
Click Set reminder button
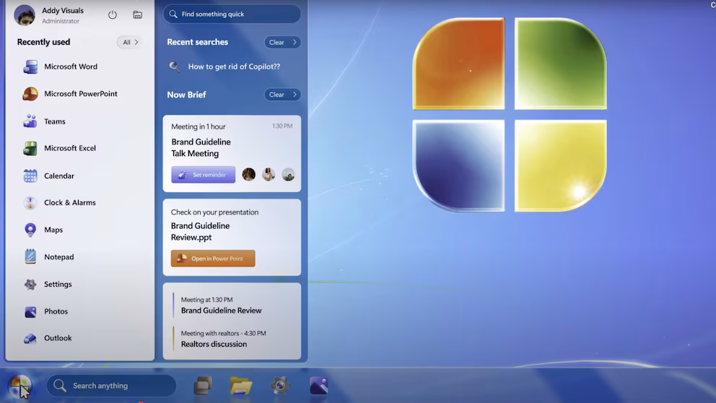point(204,175)
